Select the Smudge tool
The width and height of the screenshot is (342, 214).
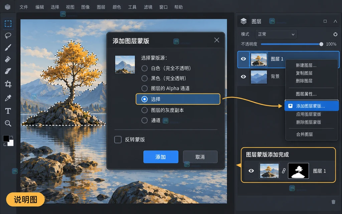pos(8,71)
